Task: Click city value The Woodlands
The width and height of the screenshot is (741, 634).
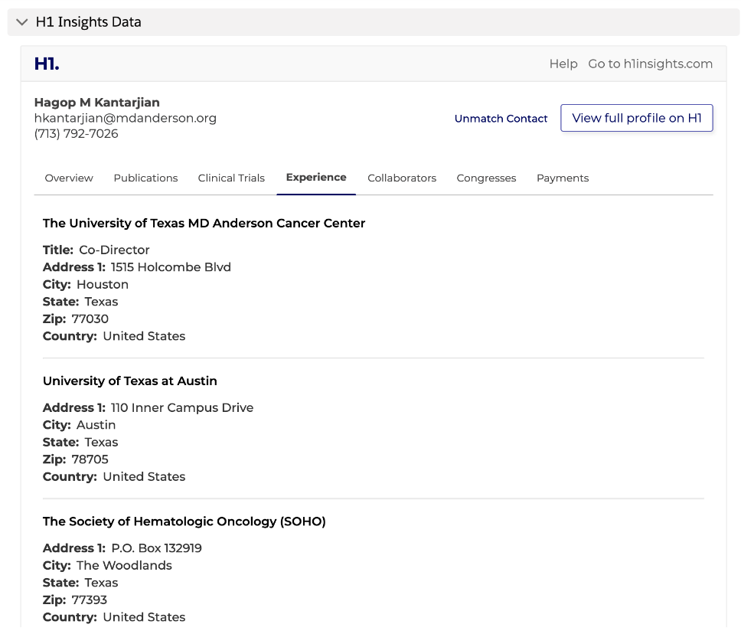Action: click(124, 565)
